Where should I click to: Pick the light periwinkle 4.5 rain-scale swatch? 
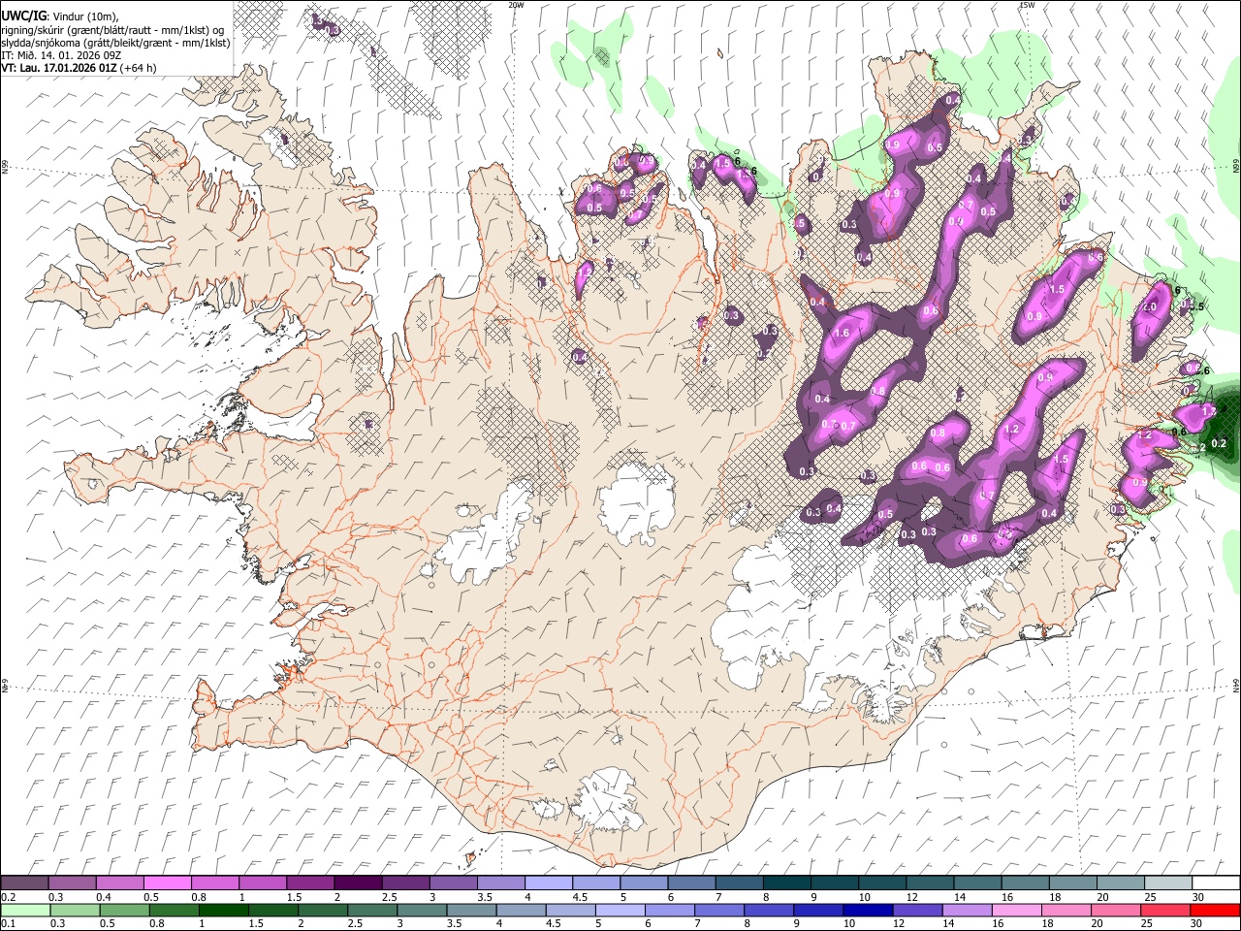[x=570, y=910]
